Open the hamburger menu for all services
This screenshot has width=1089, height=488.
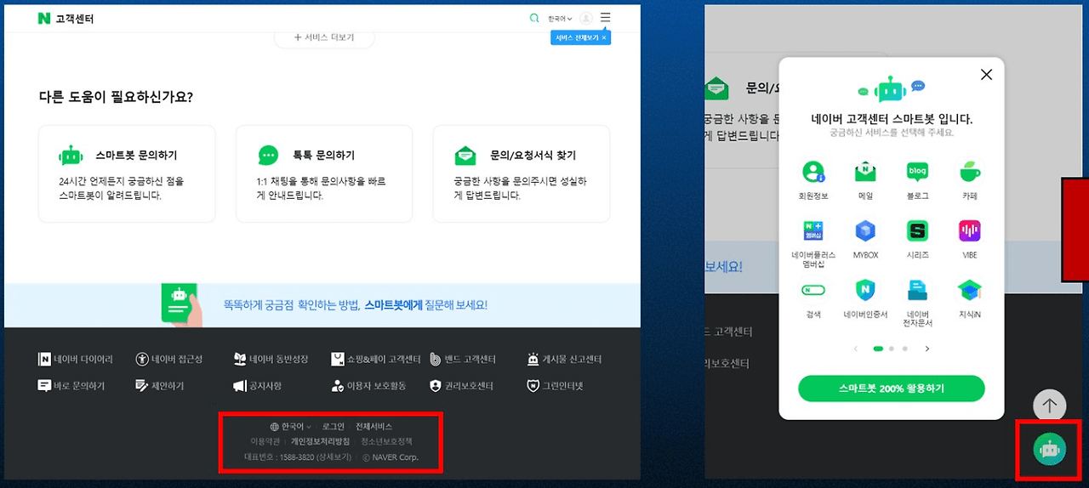(x=605, y=17)
